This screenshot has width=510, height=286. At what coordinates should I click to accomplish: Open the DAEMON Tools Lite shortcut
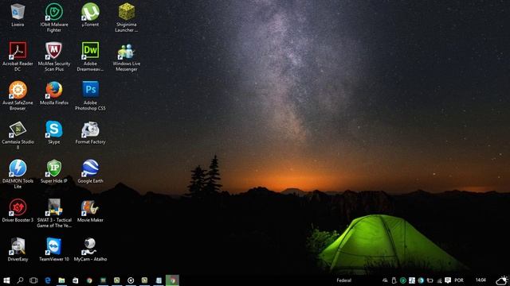(18, 174)
